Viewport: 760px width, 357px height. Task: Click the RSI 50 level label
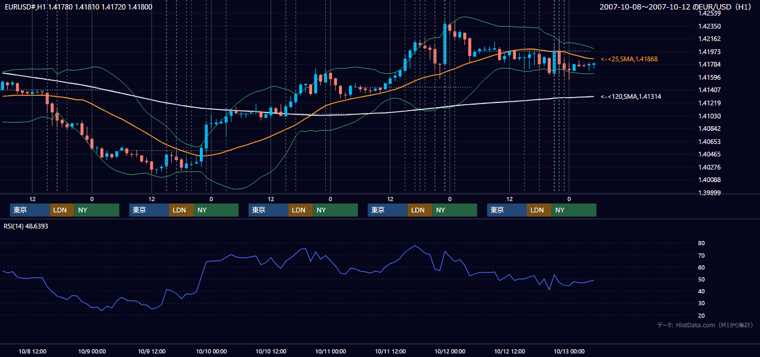(x=701, y=279)
